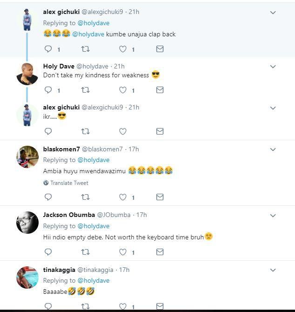The width and height of the screenshot is (295, 312).
Task: Open the more menu on Holy Dave's tweet
Action: click(x=273, y=67)
